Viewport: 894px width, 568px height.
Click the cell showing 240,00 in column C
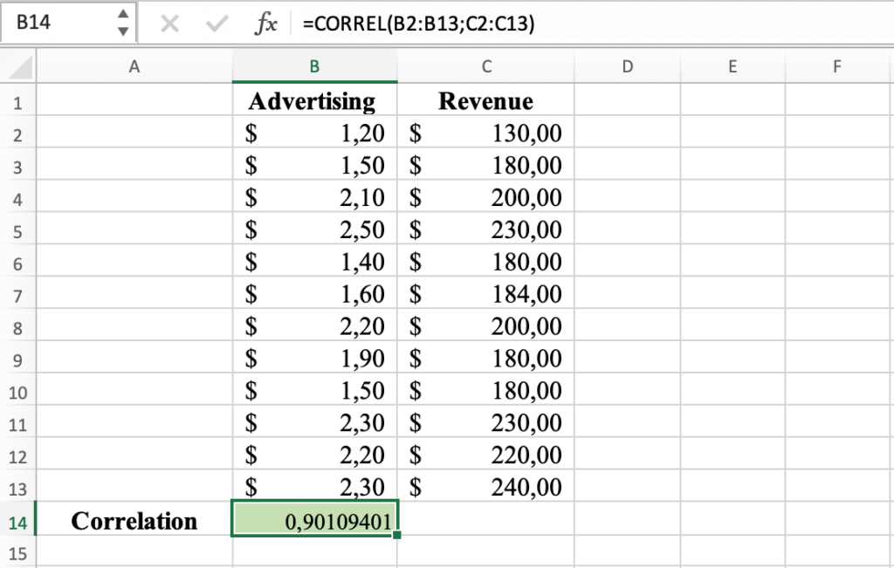tap(485, 488)
